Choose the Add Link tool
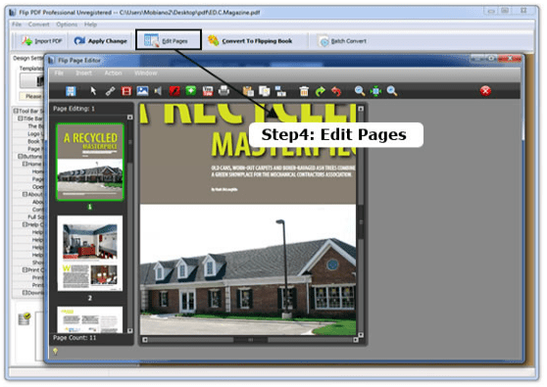Image resolution: width=547 pixels, height=387 pixels. pos(110,91)
